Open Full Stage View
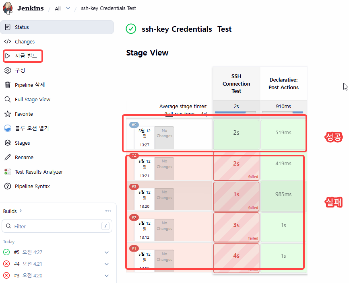This screenshot has height=283, width=349. pos(57,99)
